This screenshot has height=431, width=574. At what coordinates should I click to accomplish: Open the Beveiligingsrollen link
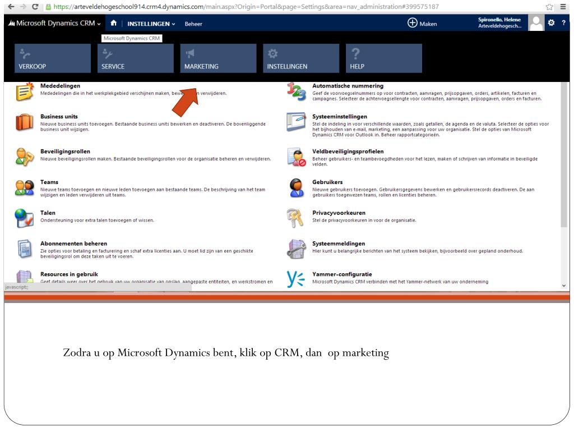[x=65, y=152]
